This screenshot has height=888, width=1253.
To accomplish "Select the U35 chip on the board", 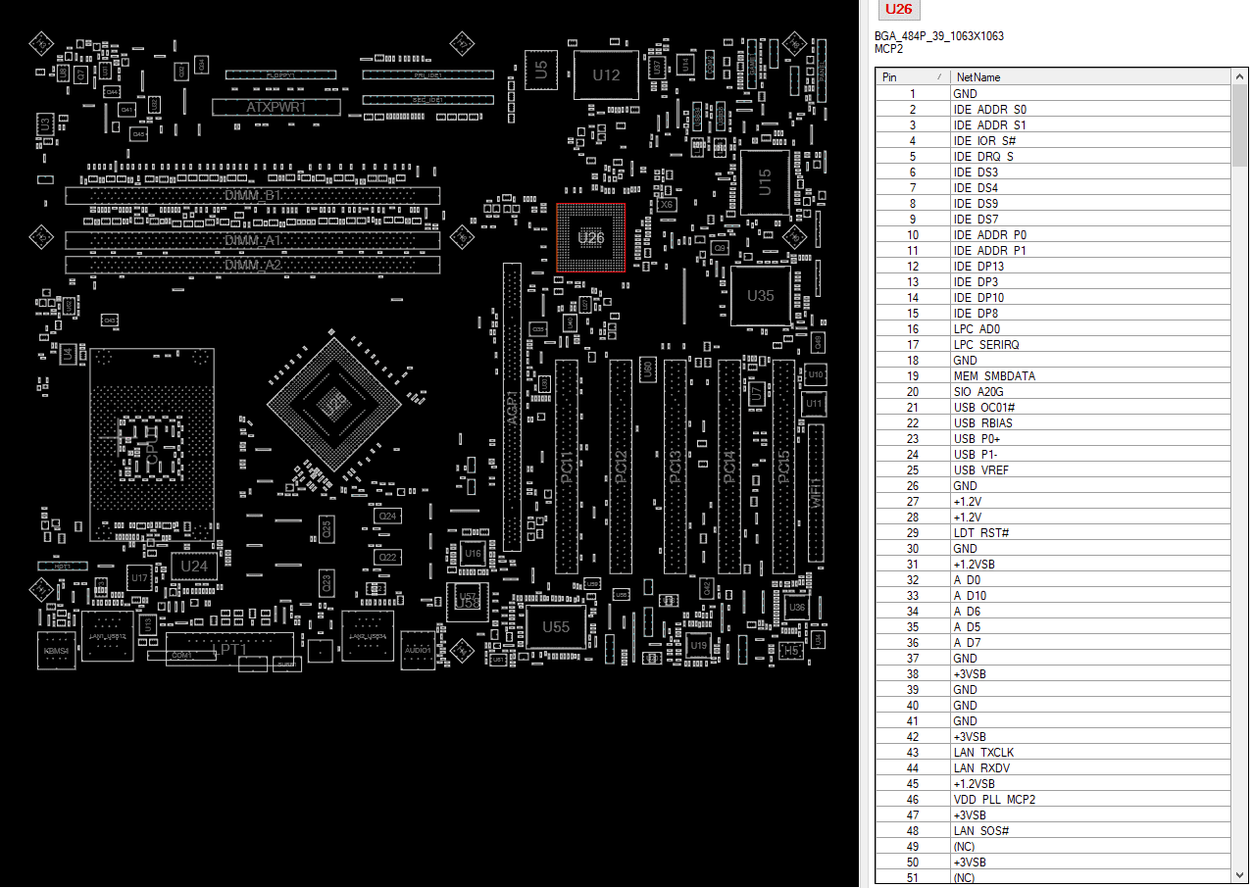I will [760, 295].
